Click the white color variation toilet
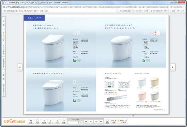The width and height of the screenshot is (187, 127). [142, 82]
